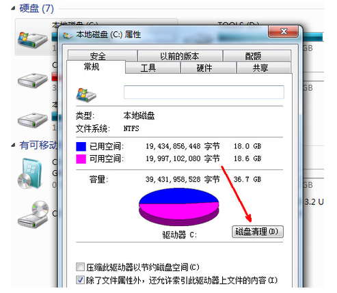337x293 pixels.
Task: Click the drive name text field
Action: tap(204, 92)
